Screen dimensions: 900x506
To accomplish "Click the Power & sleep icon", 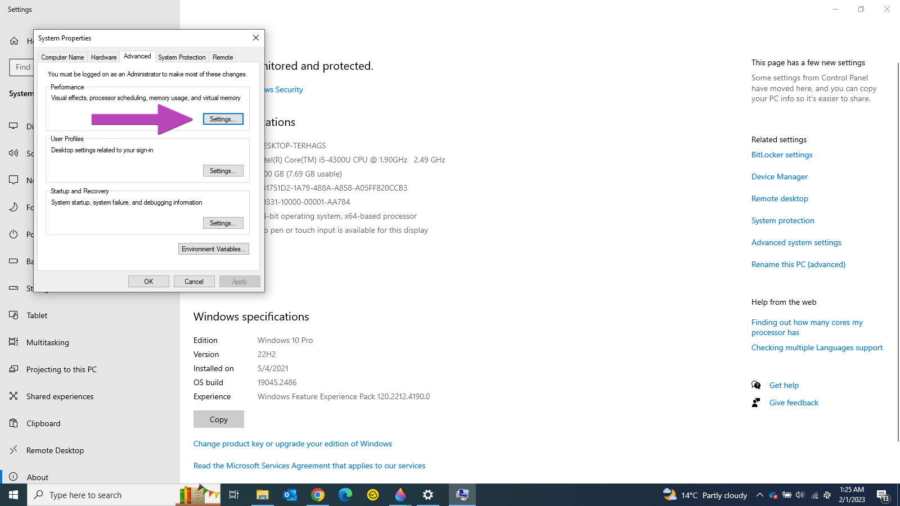I will pyautogui.click(x=13, y=234).
